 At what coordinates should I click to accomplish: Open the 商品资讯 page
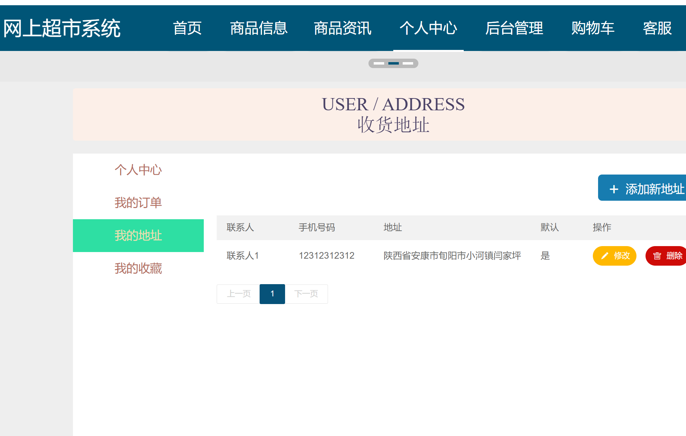pyautogui.click(x=343, y=29)
